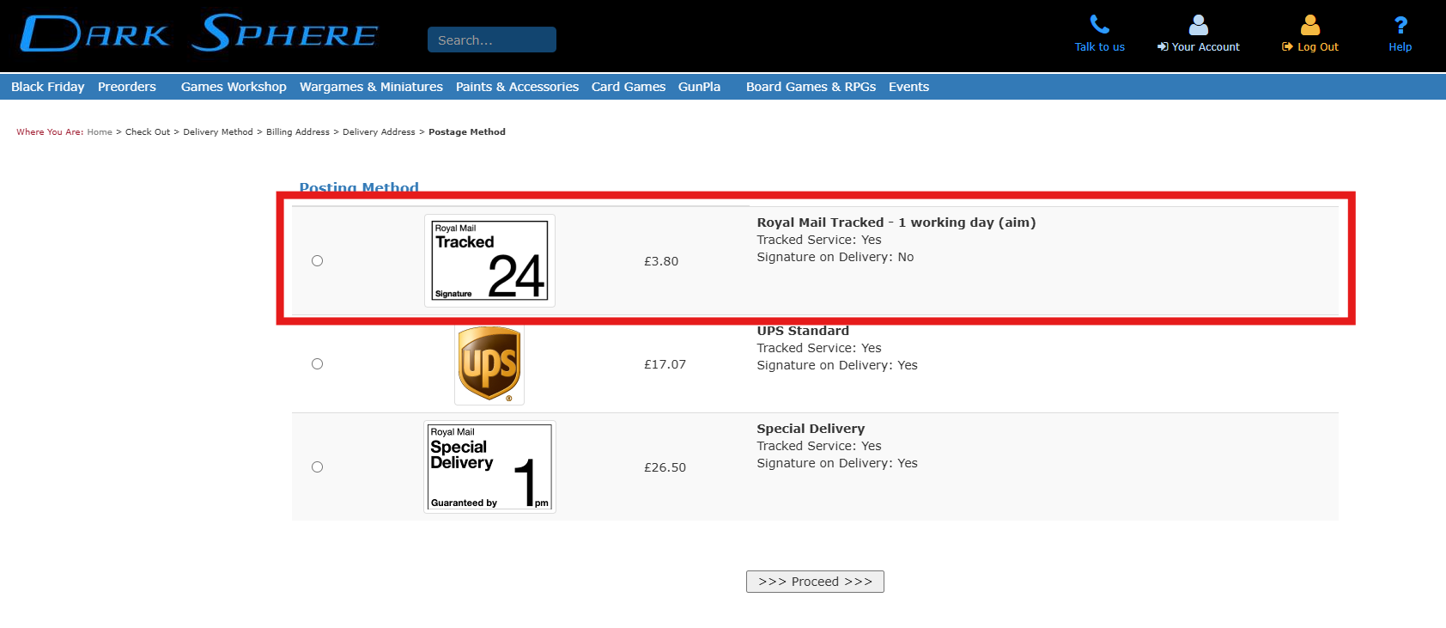Click the Log Out user icon

(x=1310, y=24)
